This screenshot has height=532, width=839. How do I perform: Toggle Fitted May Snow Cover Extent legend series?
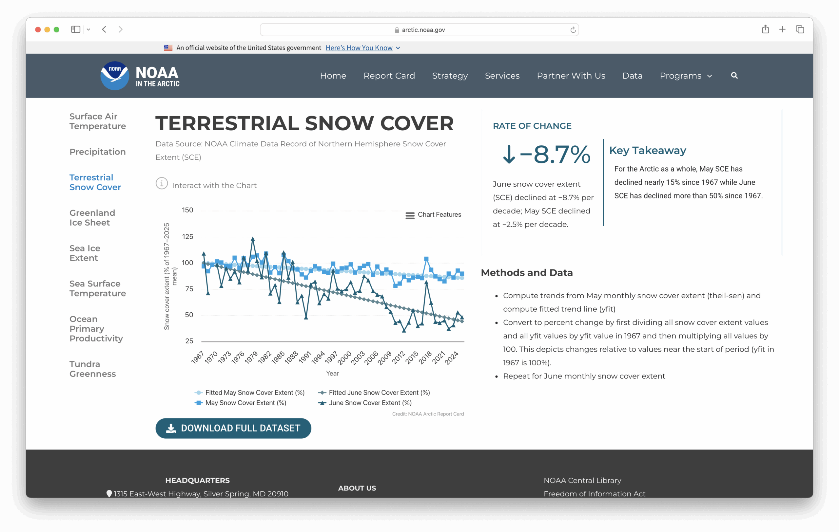254,393
